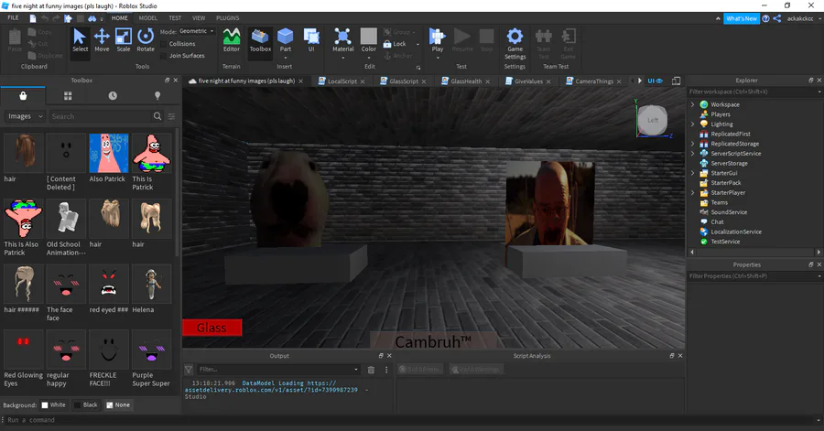The image size is (824, 431).
Task: Expand the StarterPlayer tree node
Action: pos(693,193)
